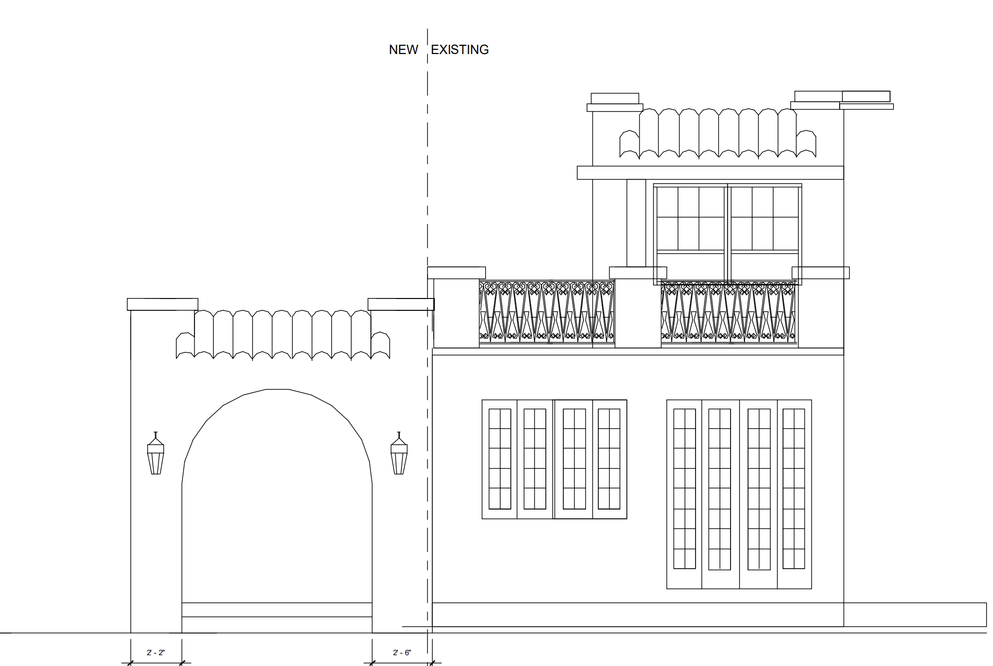Click the step at the arch base
This screenshot has height=666, width=993.
277,610
